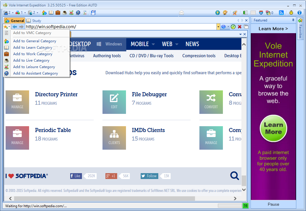Open the Compression tools link
The image size is (306, 211).
[199, 56]
